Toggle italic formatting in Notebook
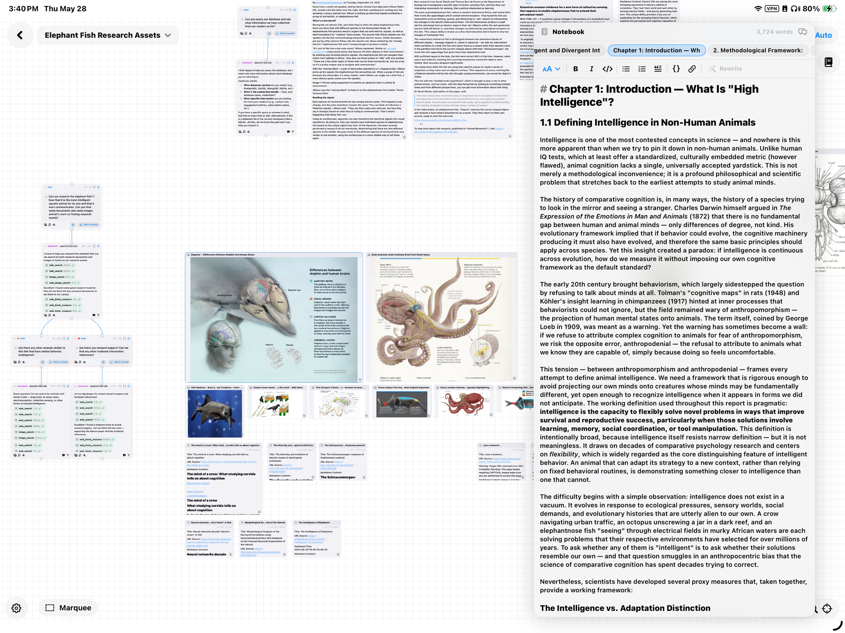The height and width of the screenshot is (633, 845). (x=591, y=69)
